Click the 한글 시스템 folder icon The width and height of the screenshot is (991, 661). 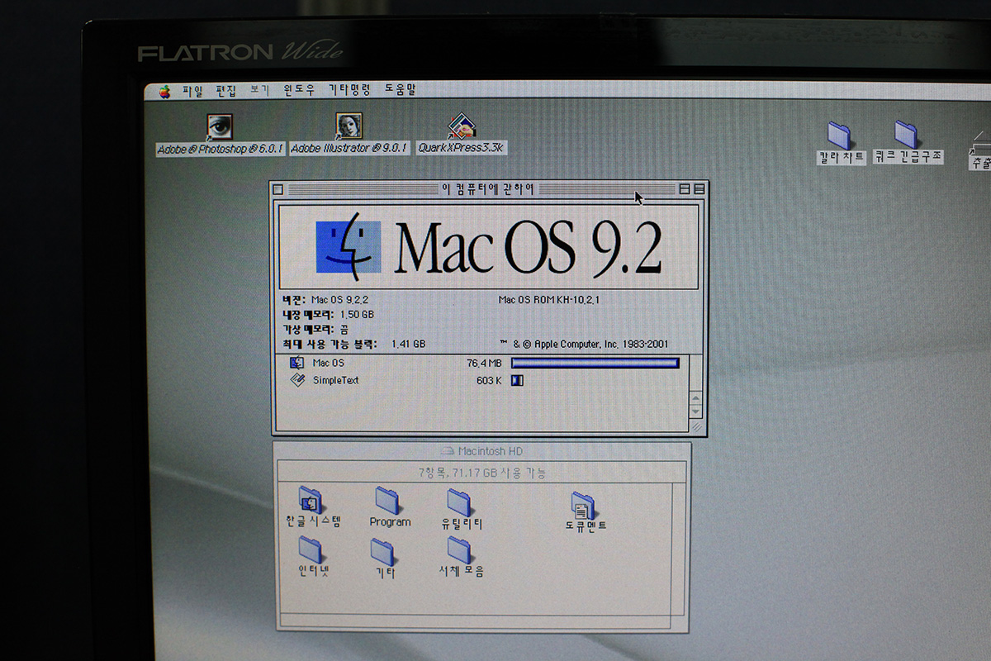click(x=311, y=501)
